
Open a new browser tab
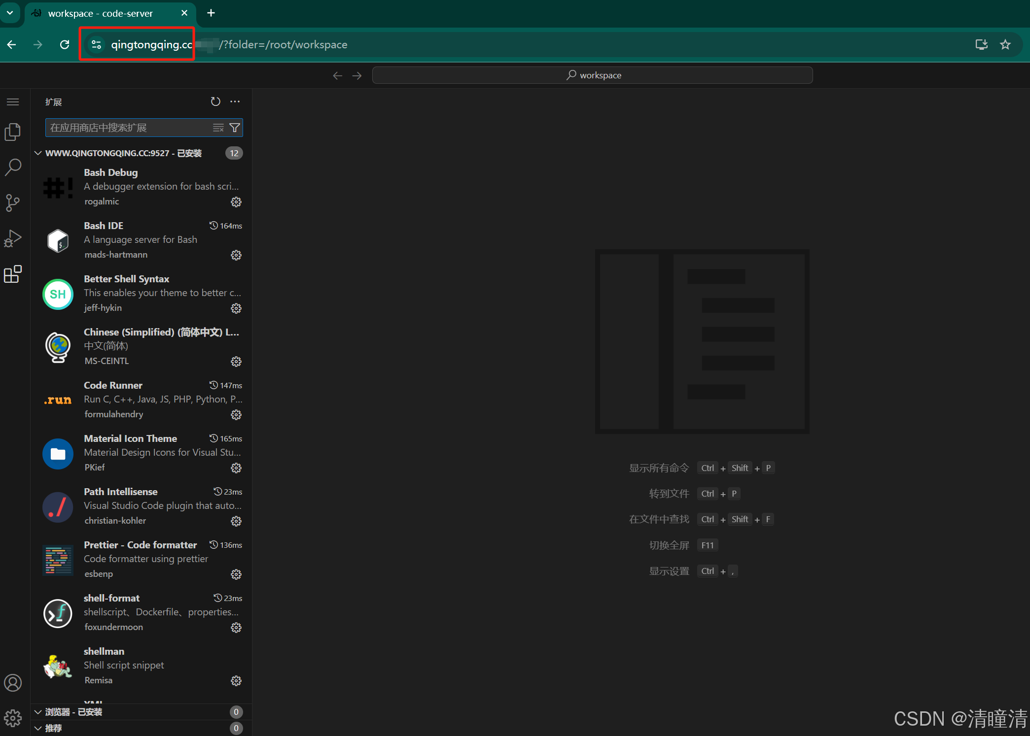coord(211,13)
